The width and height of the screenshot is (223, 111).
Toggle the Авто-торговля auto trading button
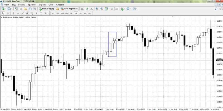(x=69, y=9)
